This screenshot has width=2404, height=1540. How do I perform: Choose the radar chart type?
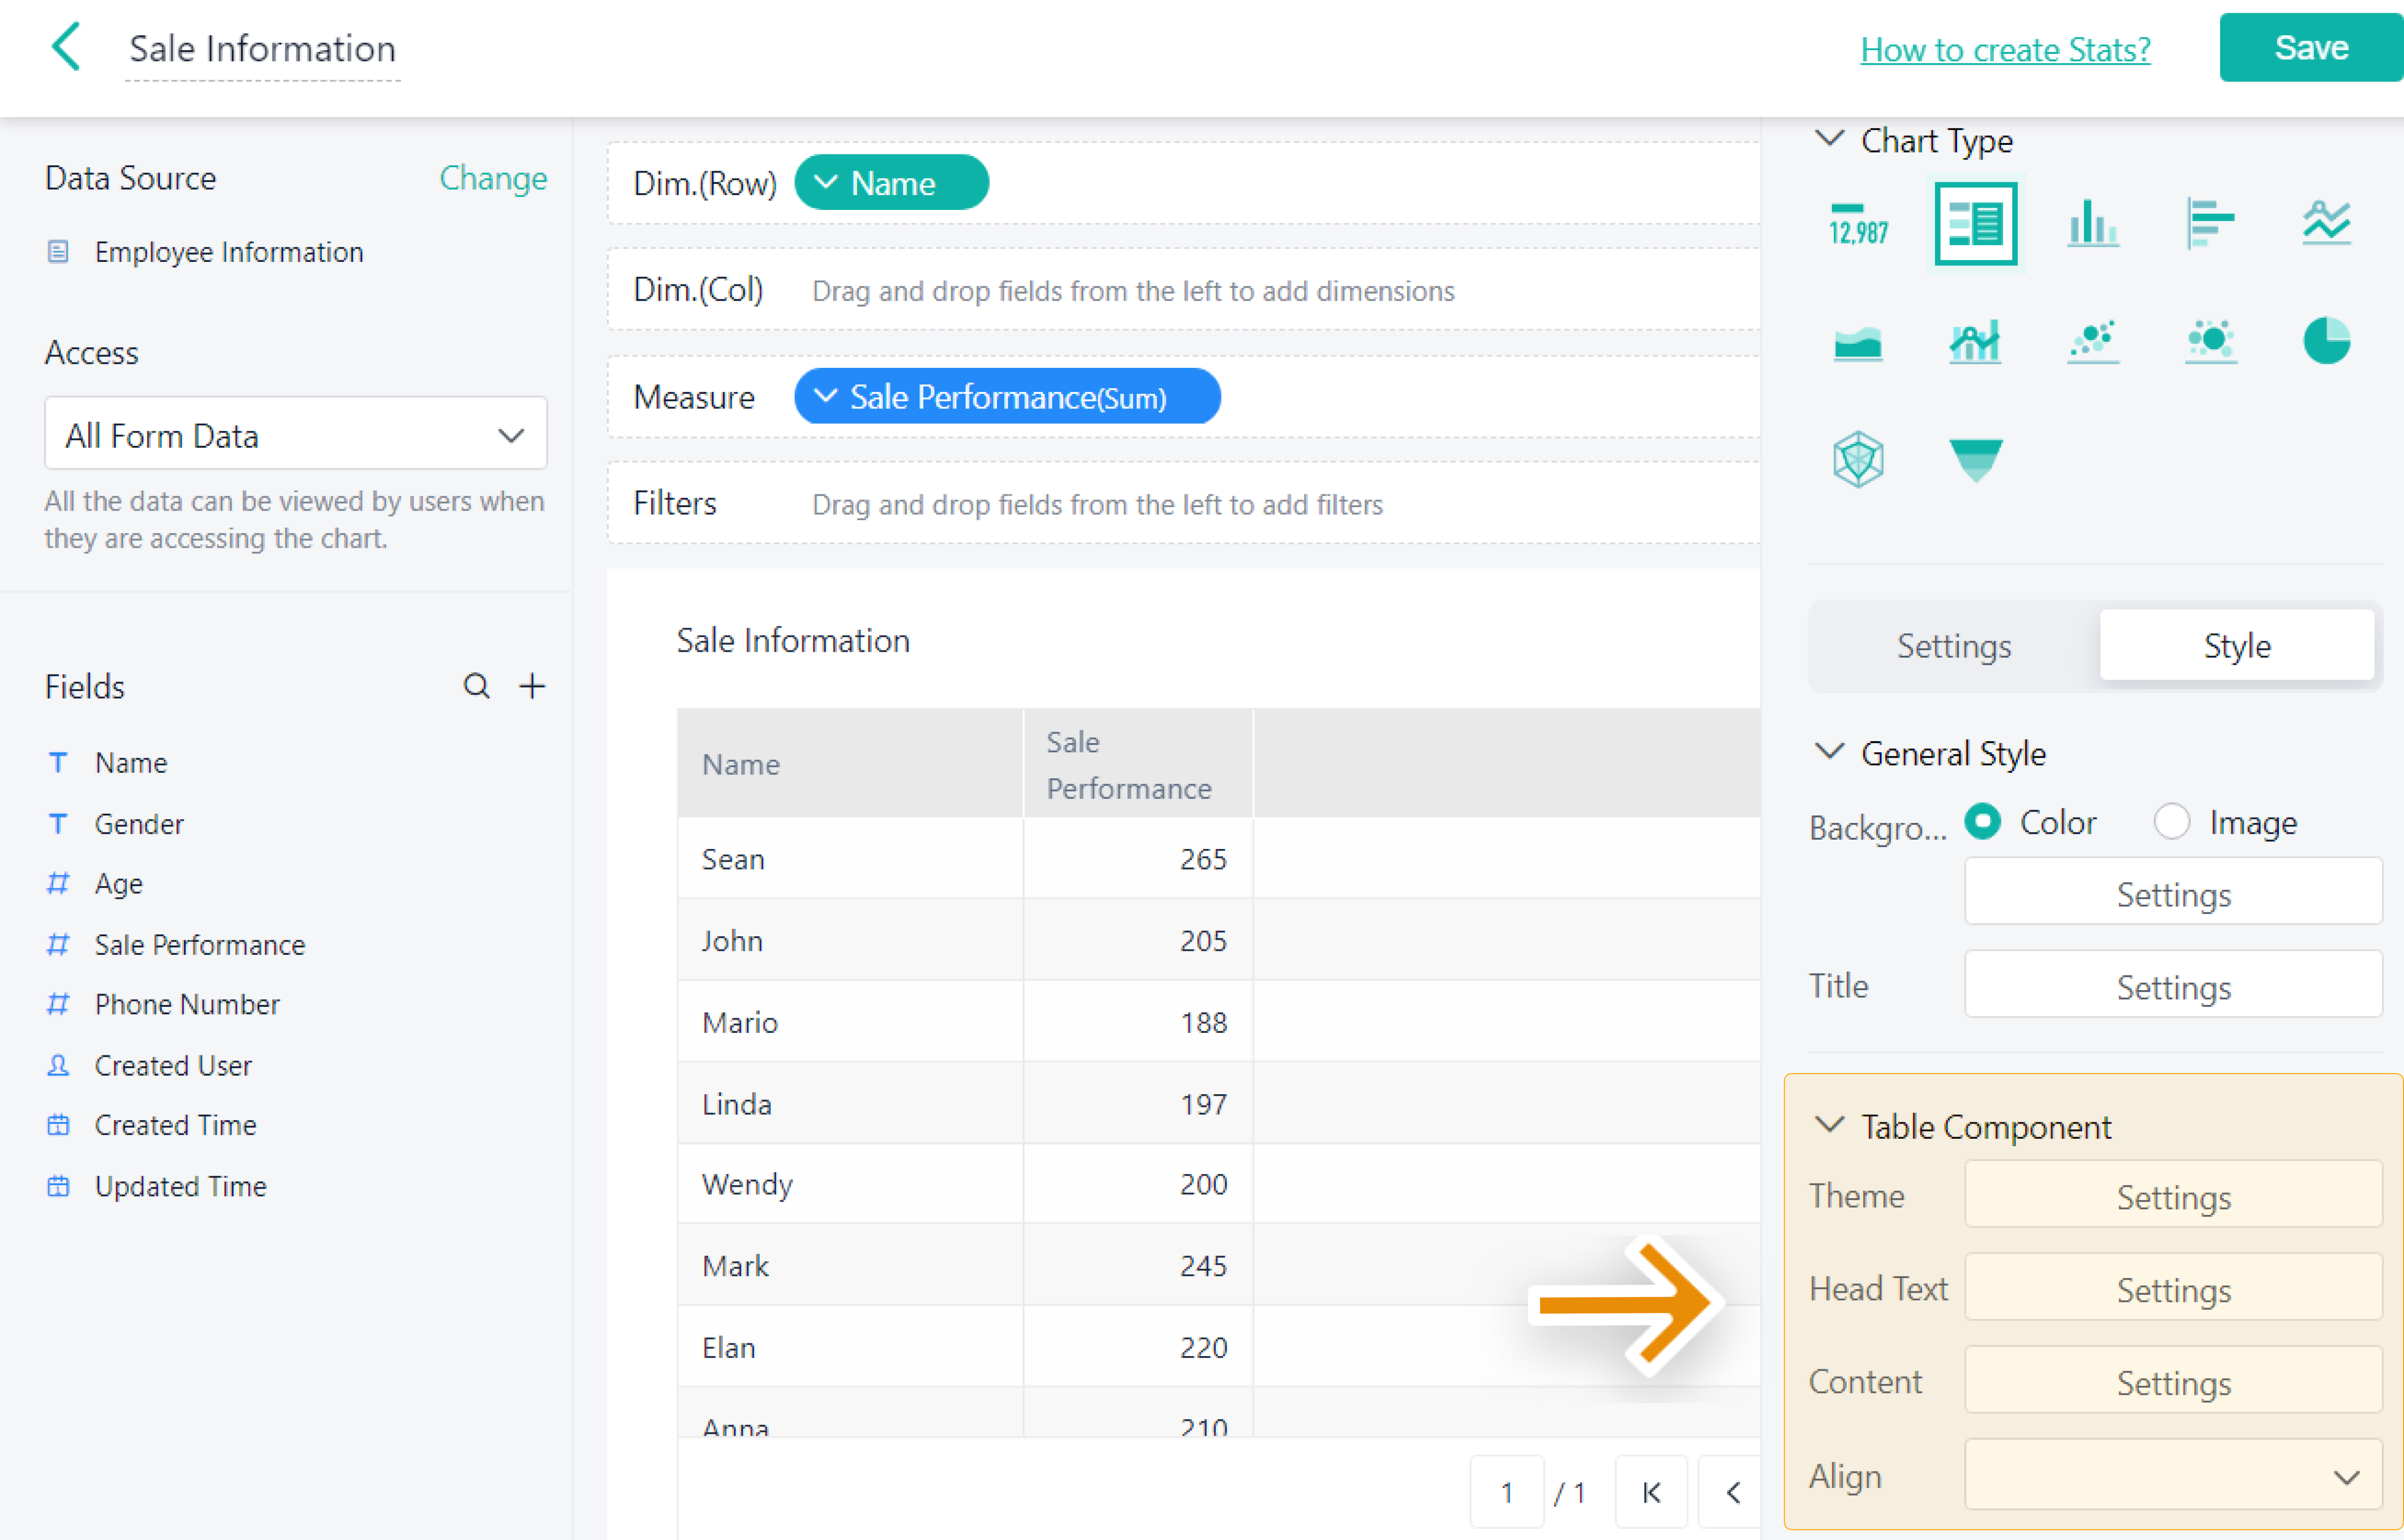[1858, 459]
